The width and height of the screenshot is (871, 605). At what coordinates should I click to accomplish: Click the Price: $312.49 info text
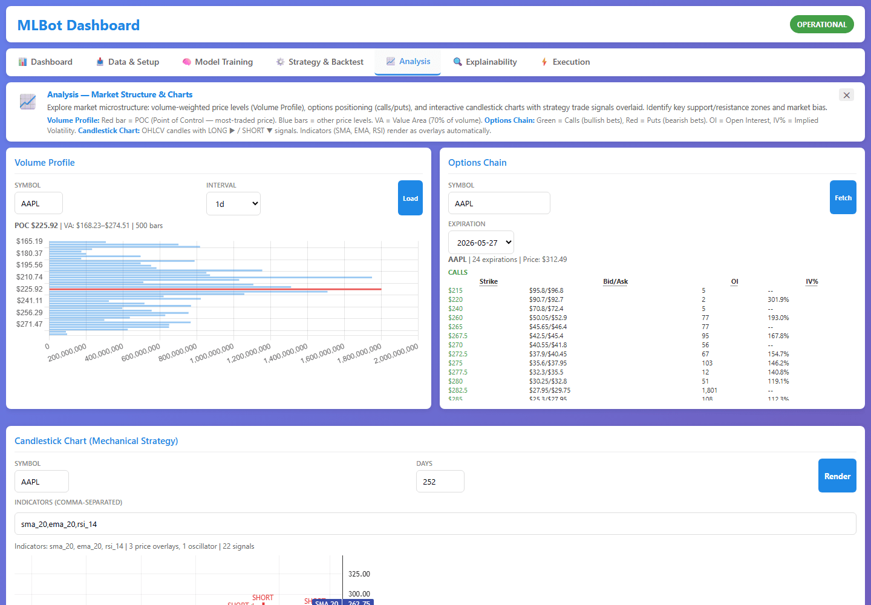point(545,260)
